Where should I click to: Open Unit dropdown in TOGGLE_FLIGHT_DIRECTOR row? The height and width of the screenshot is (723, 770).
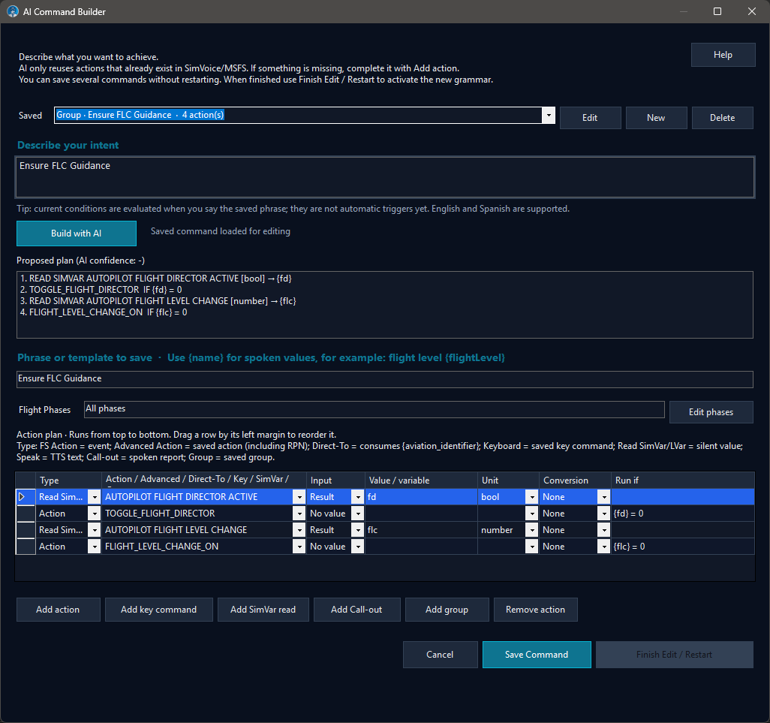point(532,514)
